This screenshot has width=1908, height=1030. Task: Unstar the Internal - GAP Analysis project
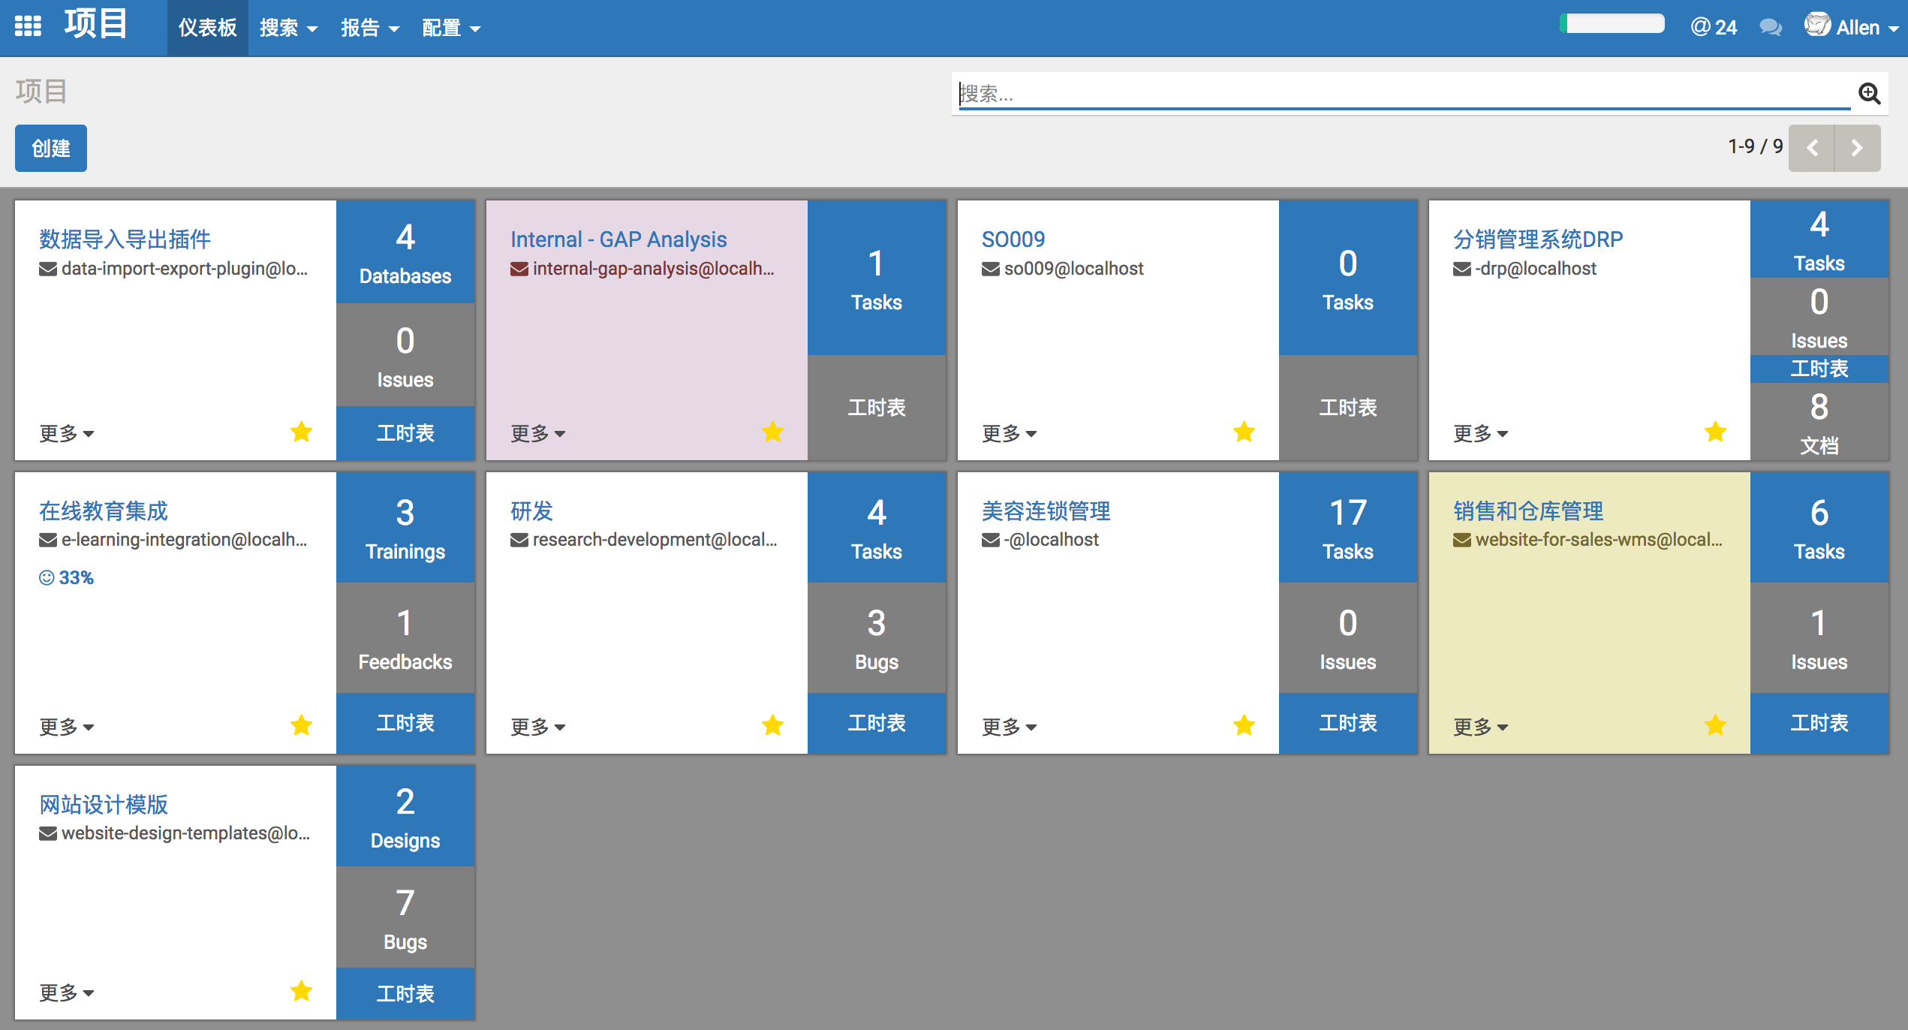click(x=772, y=432)
